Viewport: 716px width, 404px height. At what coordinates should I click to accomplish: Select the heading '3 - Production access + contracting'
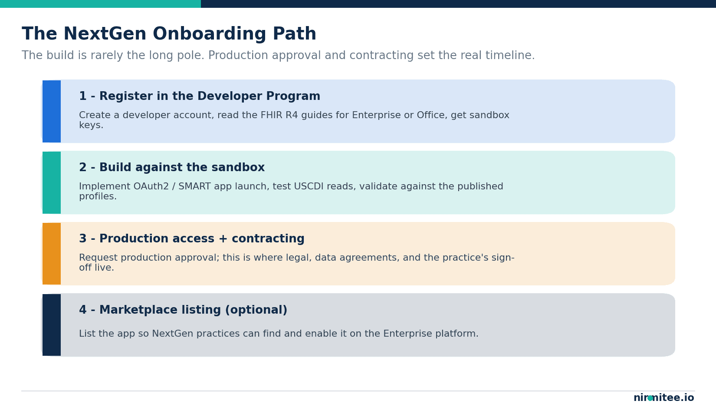[x=192, y=239]
